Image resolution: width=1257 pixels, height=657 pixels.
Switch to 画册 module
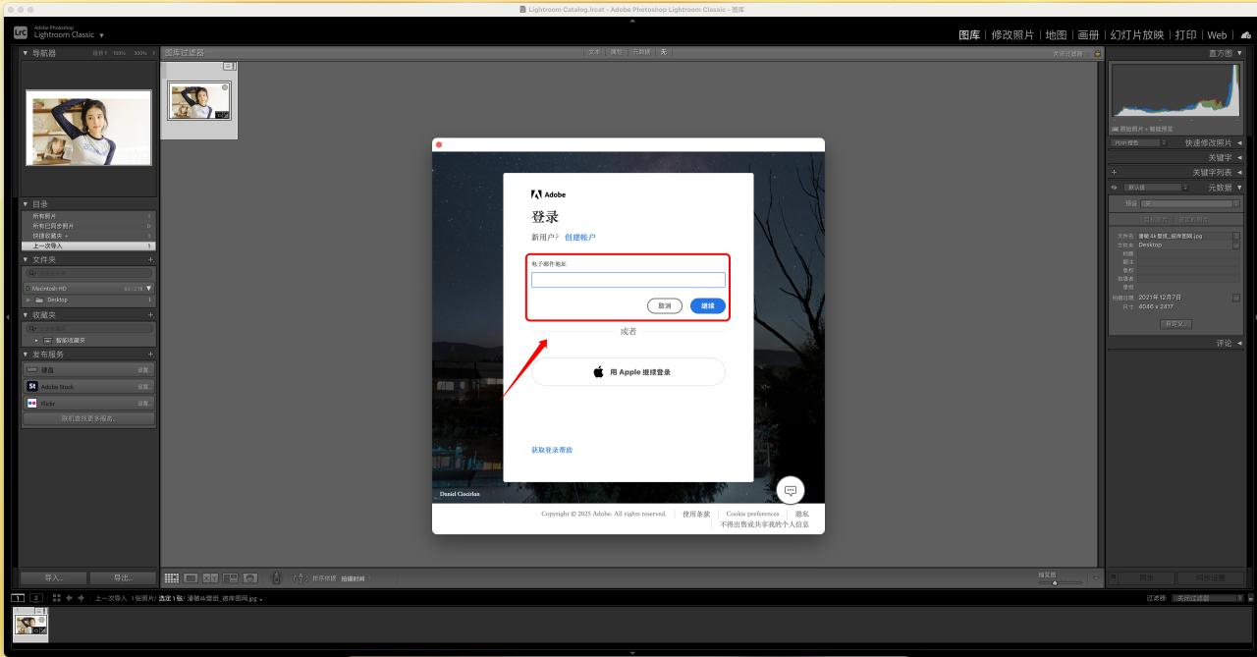[1088, 35]
